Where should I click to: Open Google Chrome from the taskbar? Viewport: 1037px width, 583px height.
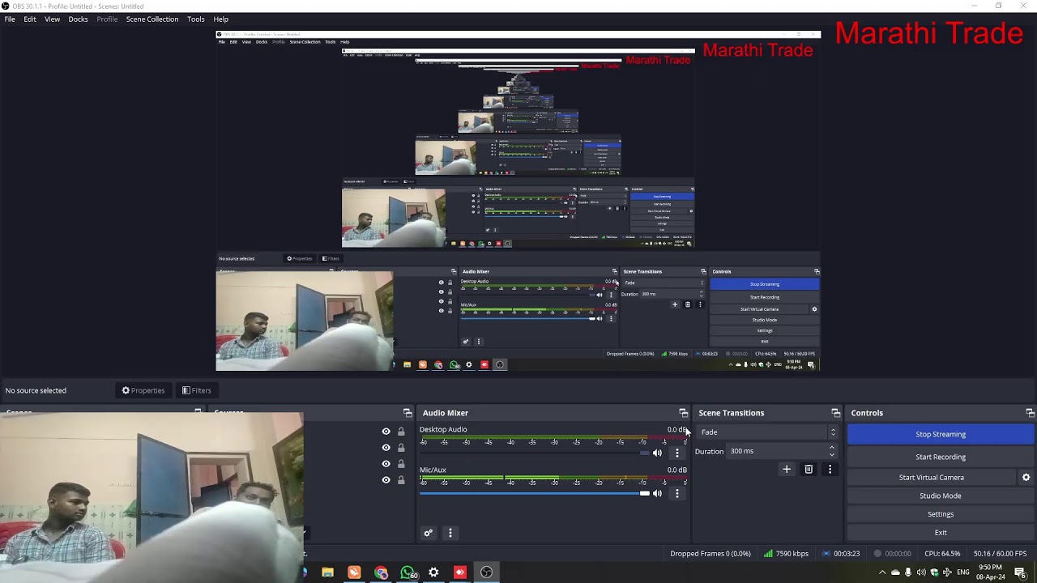[381, 572]
